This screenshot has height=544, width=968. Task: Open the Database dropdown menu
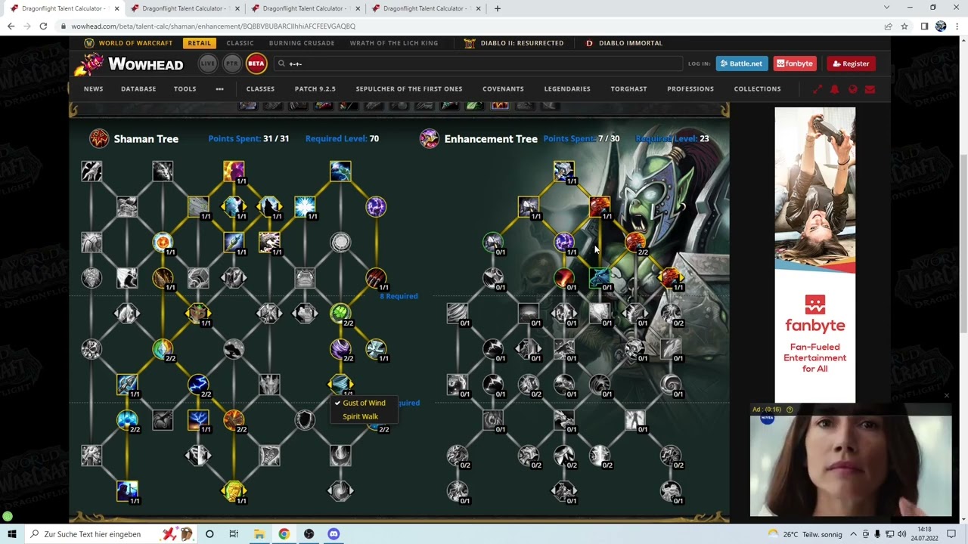click(x=138, y=89)
